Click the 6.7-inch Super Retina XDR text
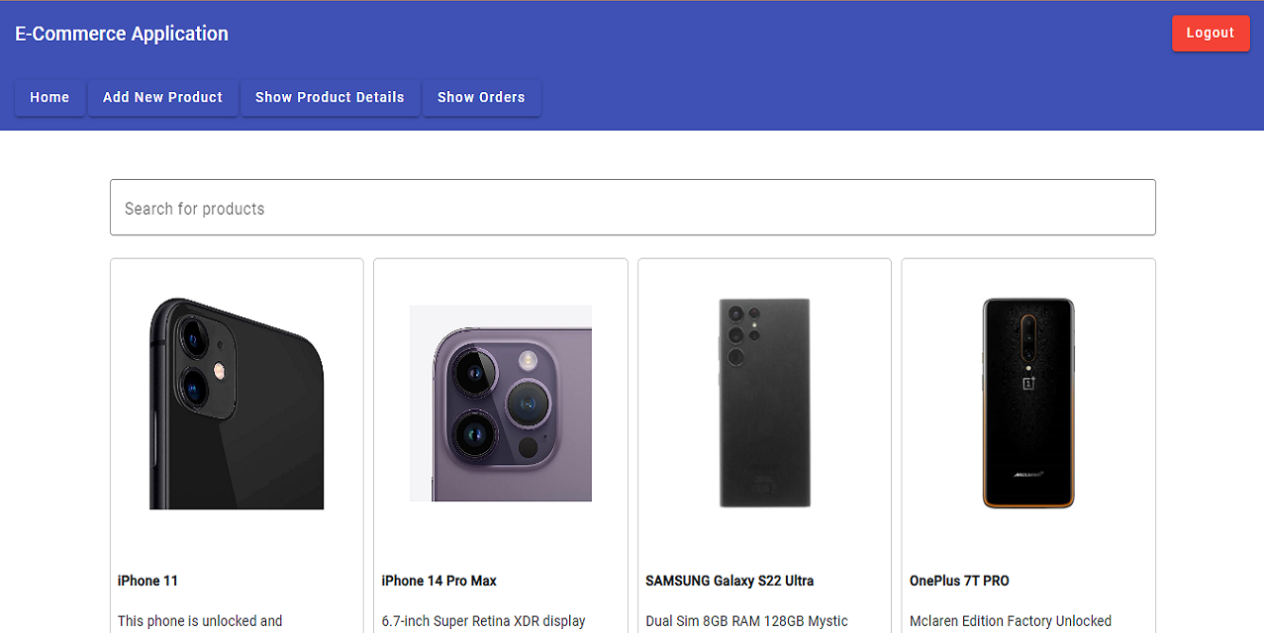 point(483,621)
